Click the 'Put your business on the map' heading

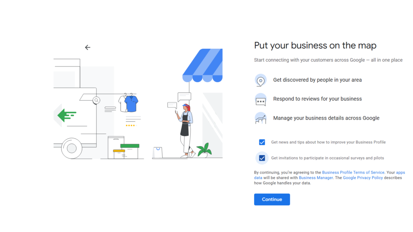click(x=315, y=46)
